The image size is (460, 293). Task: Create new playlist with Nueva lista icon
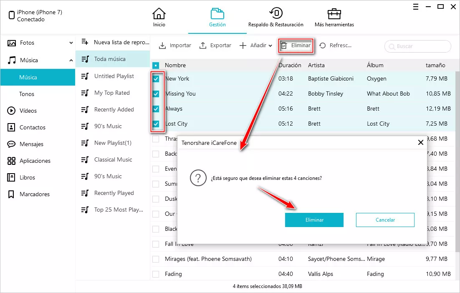[85, 42]
